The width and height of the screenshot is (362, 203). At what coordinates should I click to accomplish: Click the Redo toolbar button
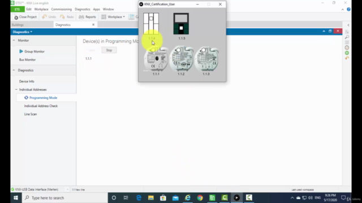(67, 17)
